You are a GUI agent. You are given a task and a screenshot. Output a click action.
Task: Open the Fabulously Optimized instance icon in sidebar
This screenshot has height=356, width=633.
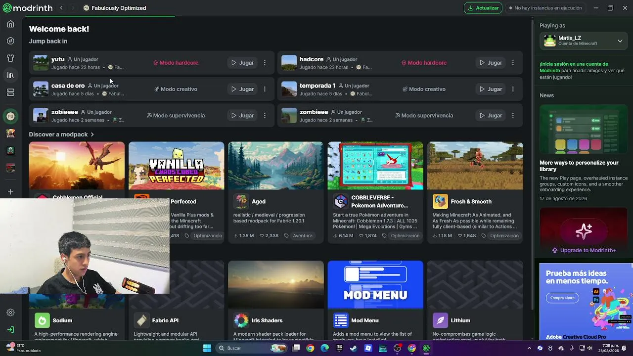10,116
